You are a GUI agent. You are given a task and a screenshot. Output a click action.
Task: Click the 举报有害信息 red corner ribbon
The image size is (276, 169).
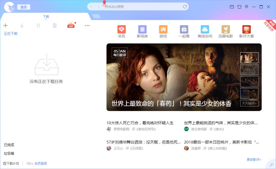(x=270, y=26)
